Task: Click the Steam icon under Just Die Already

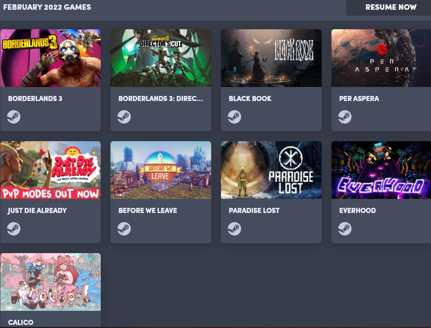Action: pyautogui.click(x=14, y=229)
